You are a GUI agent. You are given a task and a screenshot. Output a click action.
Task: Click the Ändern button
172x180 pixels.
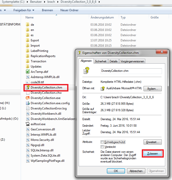[x=153, y=89]
